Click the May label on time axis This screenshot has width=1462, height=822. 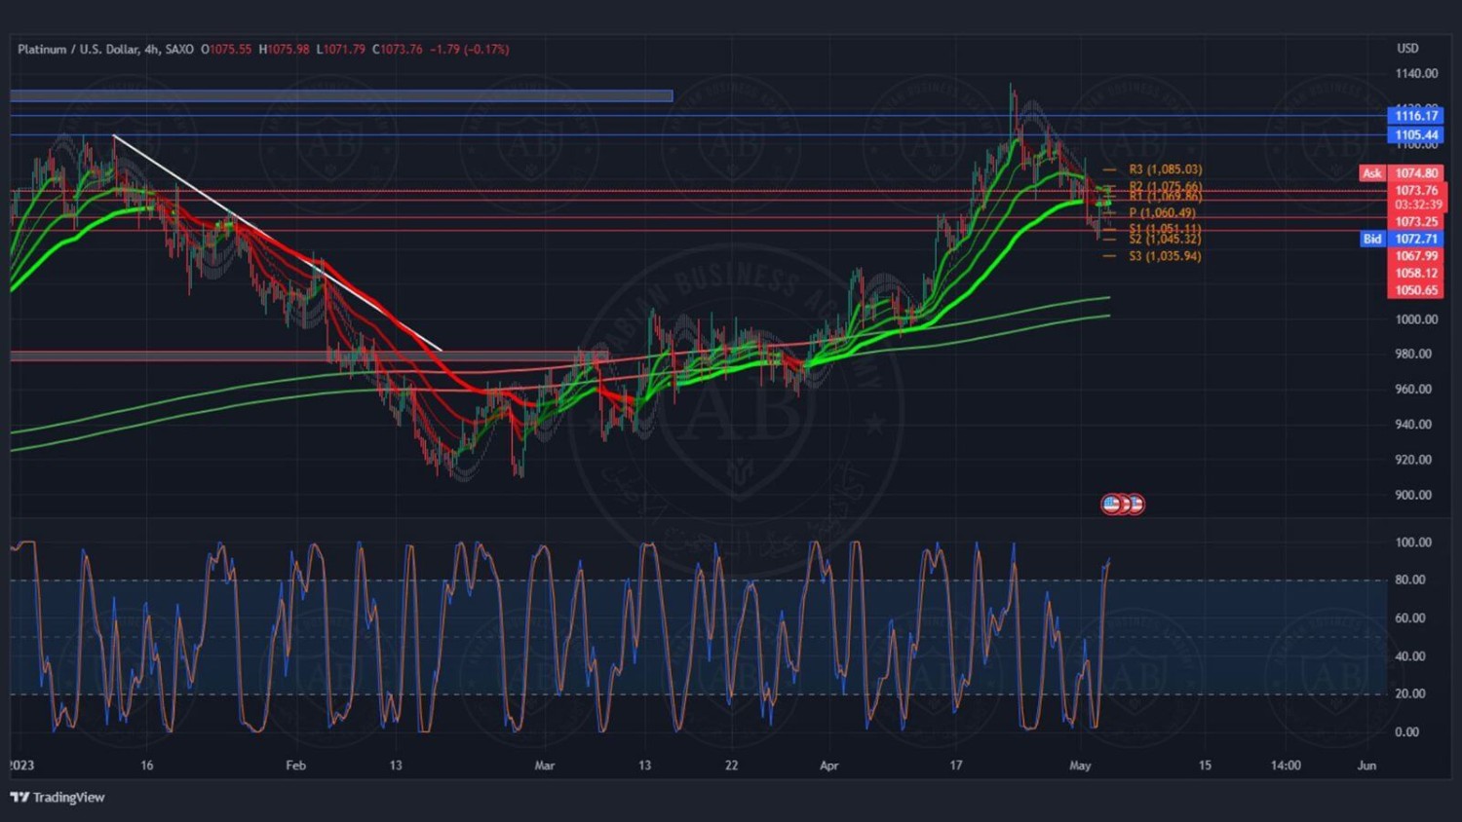1080,766
